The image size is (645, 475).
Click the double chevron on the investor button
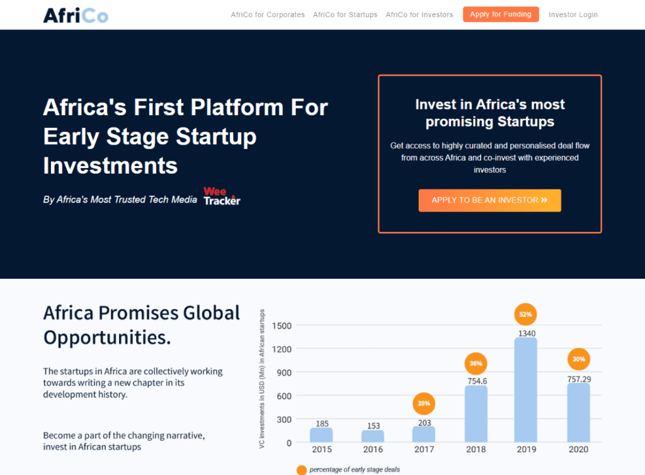coord(544,200)
